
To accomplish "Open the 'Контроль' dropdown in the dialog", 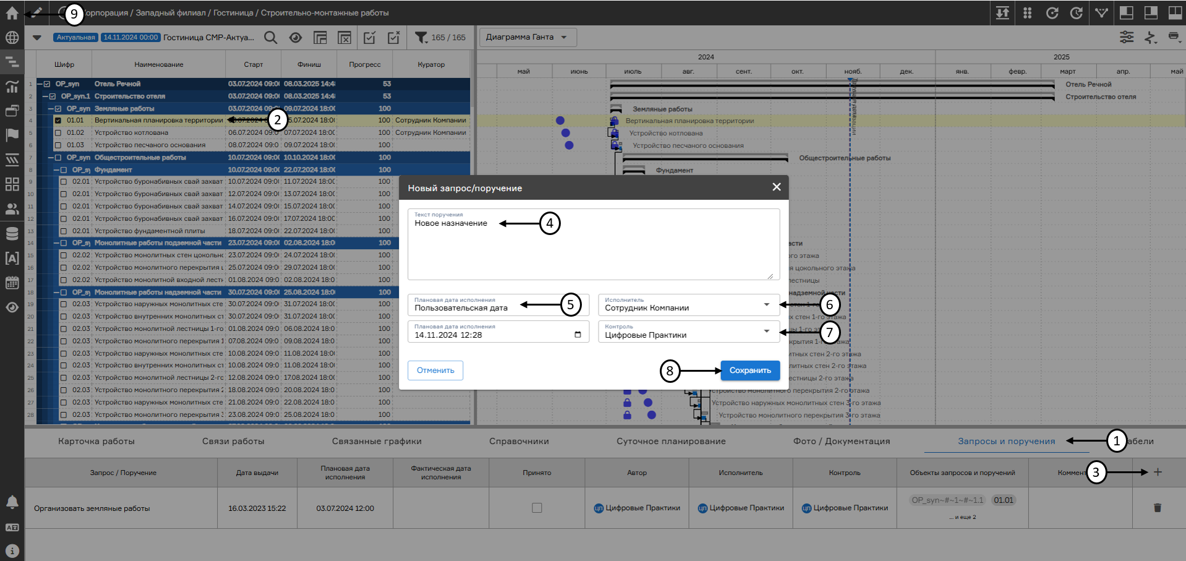I will 689,332.
